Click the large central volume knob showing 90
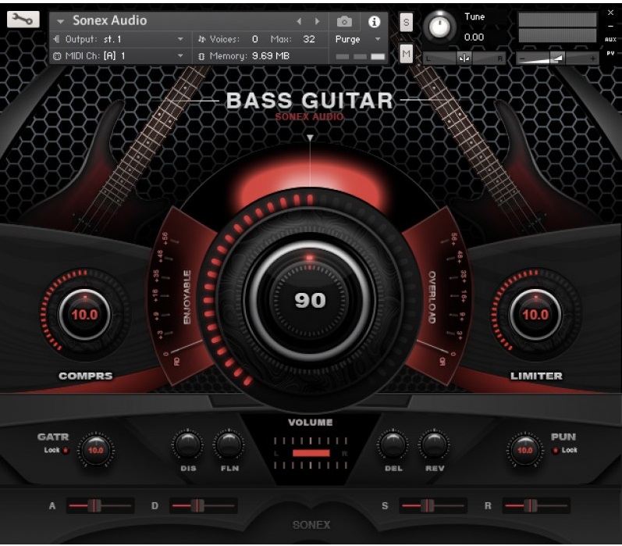 click(310, 300)
